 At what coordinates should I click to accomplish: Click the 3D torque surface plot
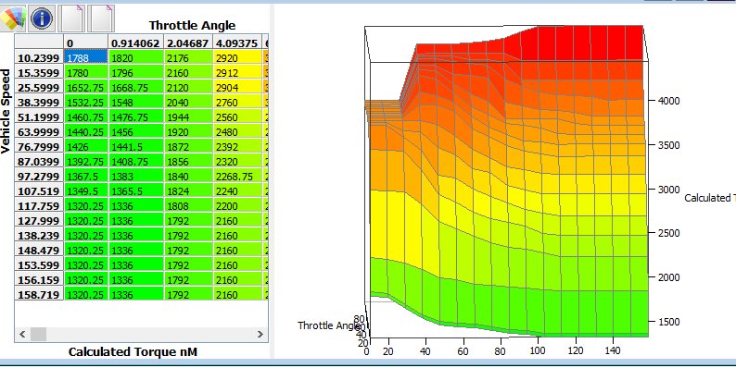click(x=507, y=182)
